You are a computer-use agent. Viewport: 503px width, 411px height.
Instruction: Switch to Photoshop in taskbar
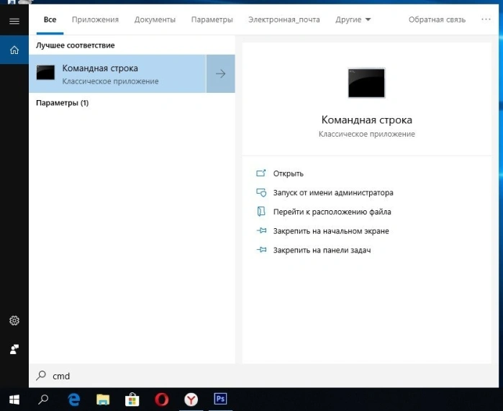[220, 399]
